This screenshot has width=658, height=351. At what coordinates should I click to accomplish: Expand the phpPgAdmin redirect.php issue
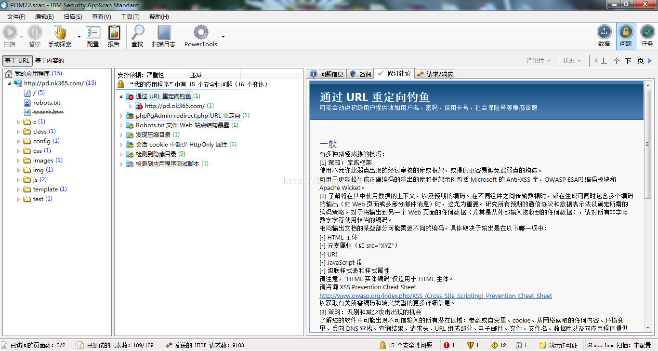[x=121, y=116]
